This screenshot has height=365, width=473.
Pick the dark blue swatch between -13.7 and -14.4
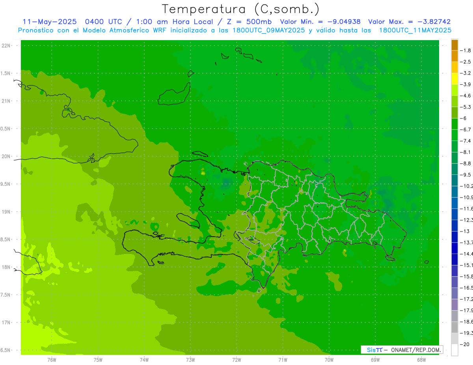454,248
